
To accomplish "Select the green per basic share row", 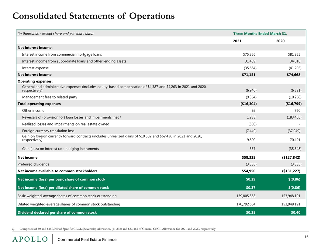I will [x=161, y=179].
